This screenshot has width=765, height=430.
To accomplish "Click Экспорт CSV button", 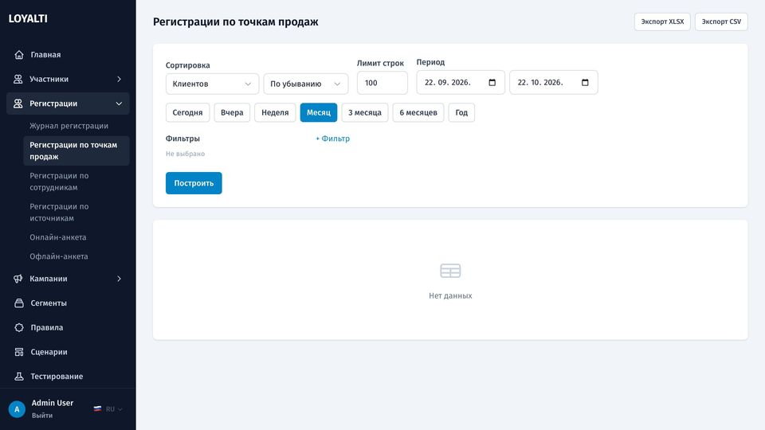I will tap(721, 22).
